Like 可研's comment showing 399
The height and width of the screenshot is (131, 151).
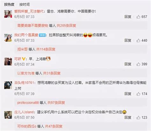coord(138,64)
